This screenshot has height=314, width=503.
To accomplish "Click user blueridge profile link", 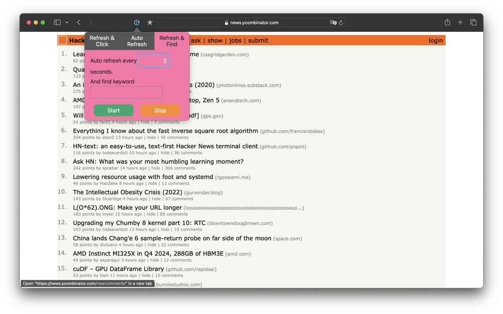I will [112, 199].
